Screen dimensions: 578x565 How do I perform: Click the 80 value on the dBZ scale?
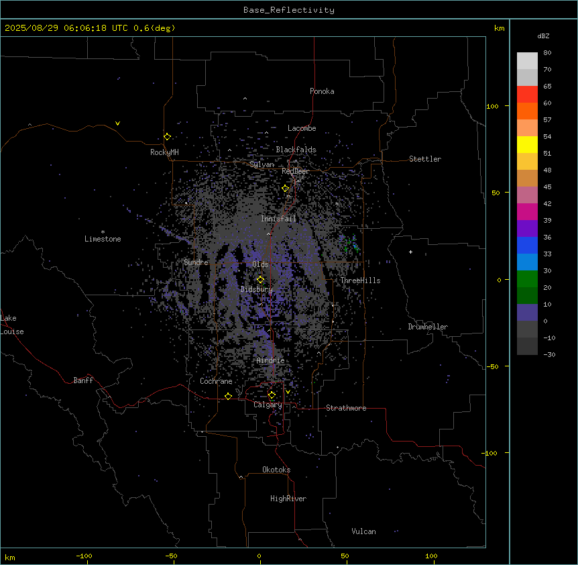point(547,53)
